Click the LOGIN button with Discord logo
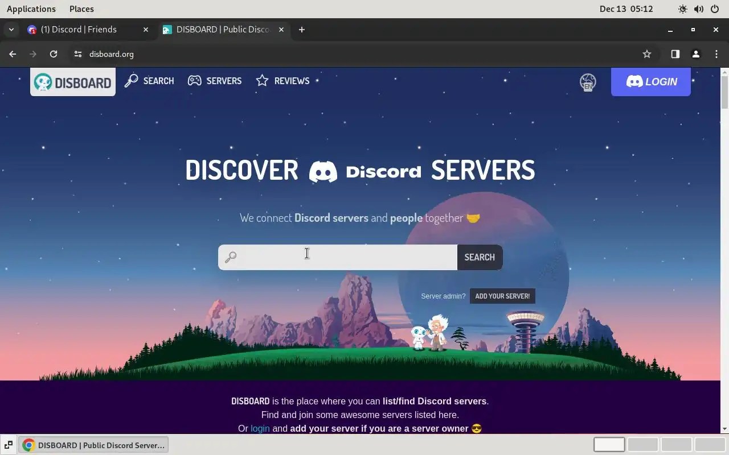Viewport: 729px width, 455px height. click(x=651, y=82)
